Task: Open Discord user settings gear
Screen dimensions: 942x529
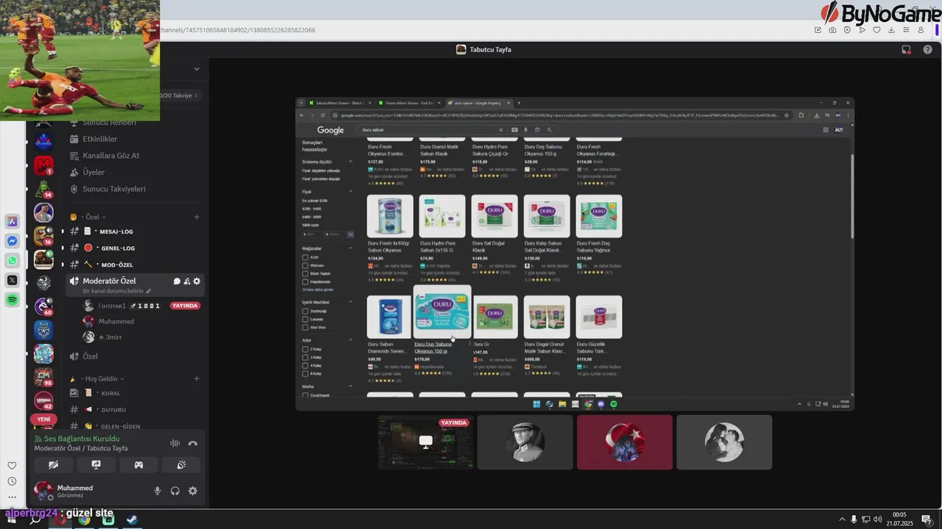Action: pos(193,491)
